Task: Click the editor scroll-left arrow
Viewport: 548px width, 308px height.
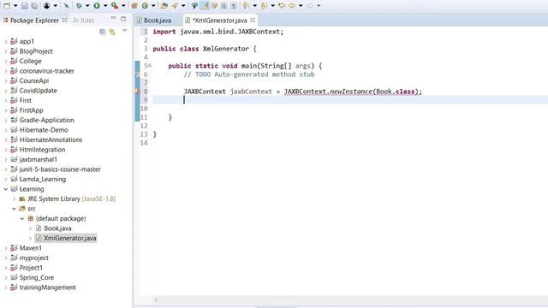Action: [x=156, y=299]
